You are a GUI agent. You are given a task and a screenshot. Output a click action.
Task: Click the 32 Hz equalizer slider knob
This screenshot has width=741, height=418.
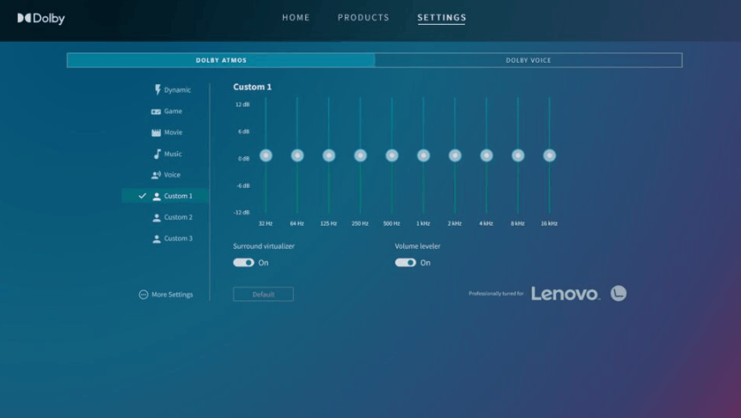(266, 155)
